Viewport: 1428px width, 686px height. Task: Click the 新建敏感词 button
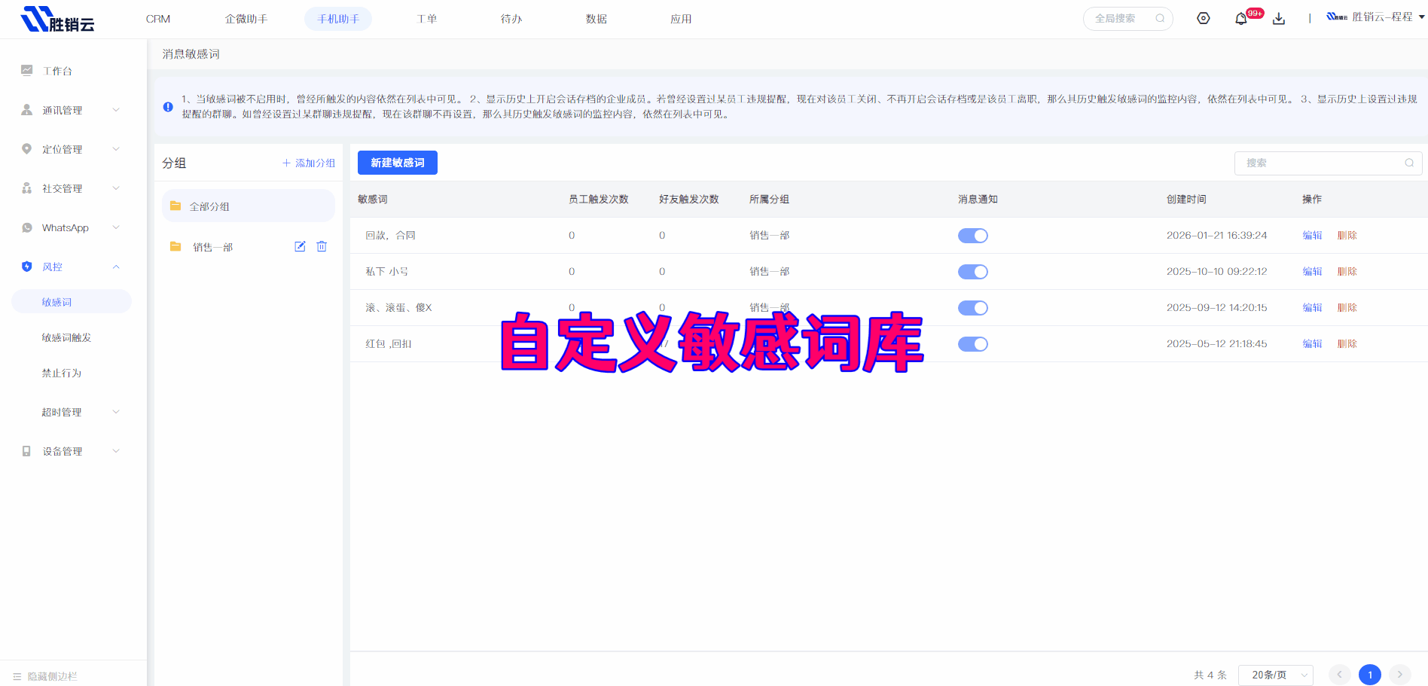397,163
